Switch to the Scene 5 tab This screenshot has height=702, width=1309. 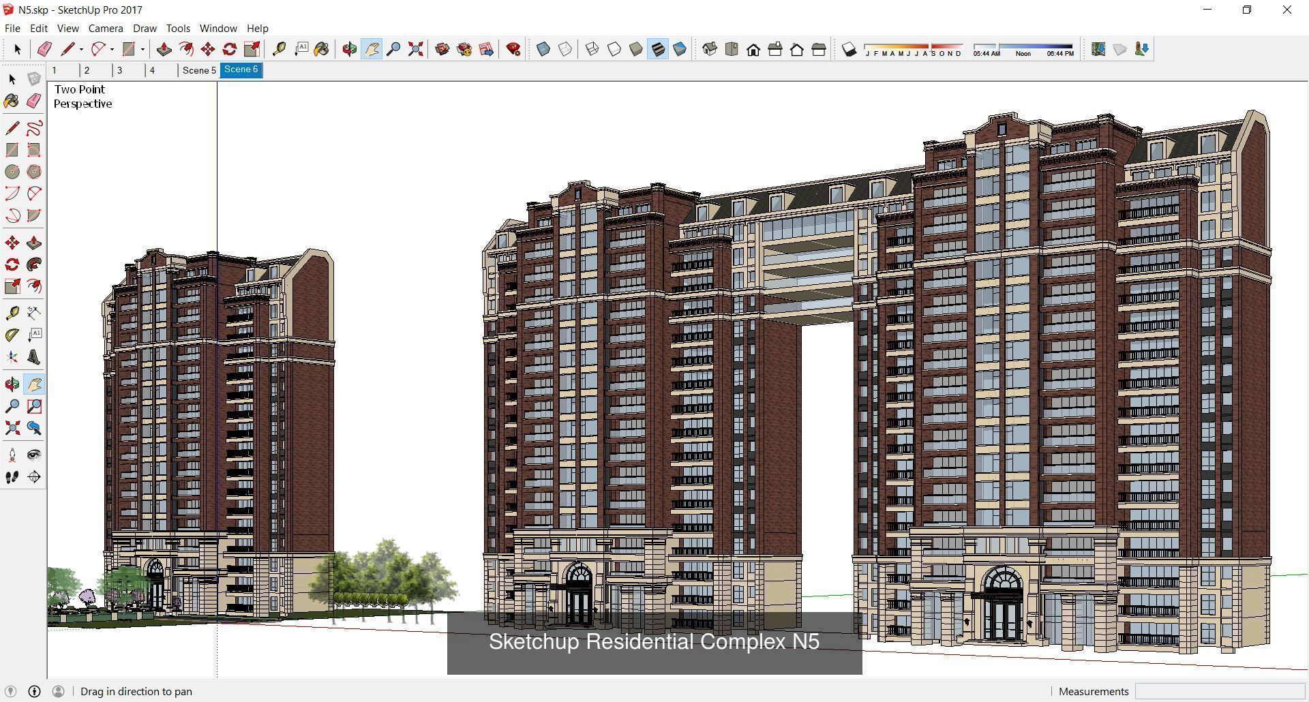[198, 70]
